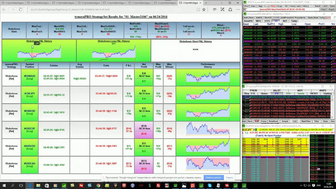
Task: Click Закрыть доступ in Hangouts notice
Action: [x=213, y=177]
